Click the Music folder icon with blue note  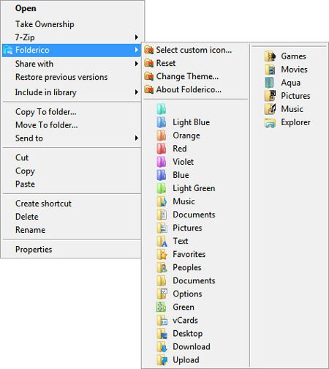[x=162, y=201]
